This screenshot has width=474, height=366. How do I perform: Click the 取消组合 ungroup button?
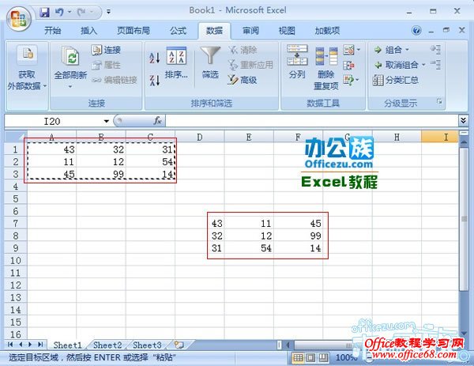point(397,65)
